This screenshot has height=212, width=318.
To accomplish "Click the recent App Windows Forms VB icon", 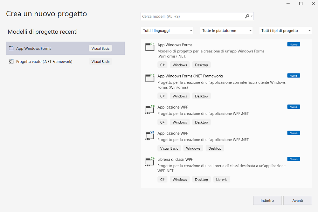I will pos(11,48).
